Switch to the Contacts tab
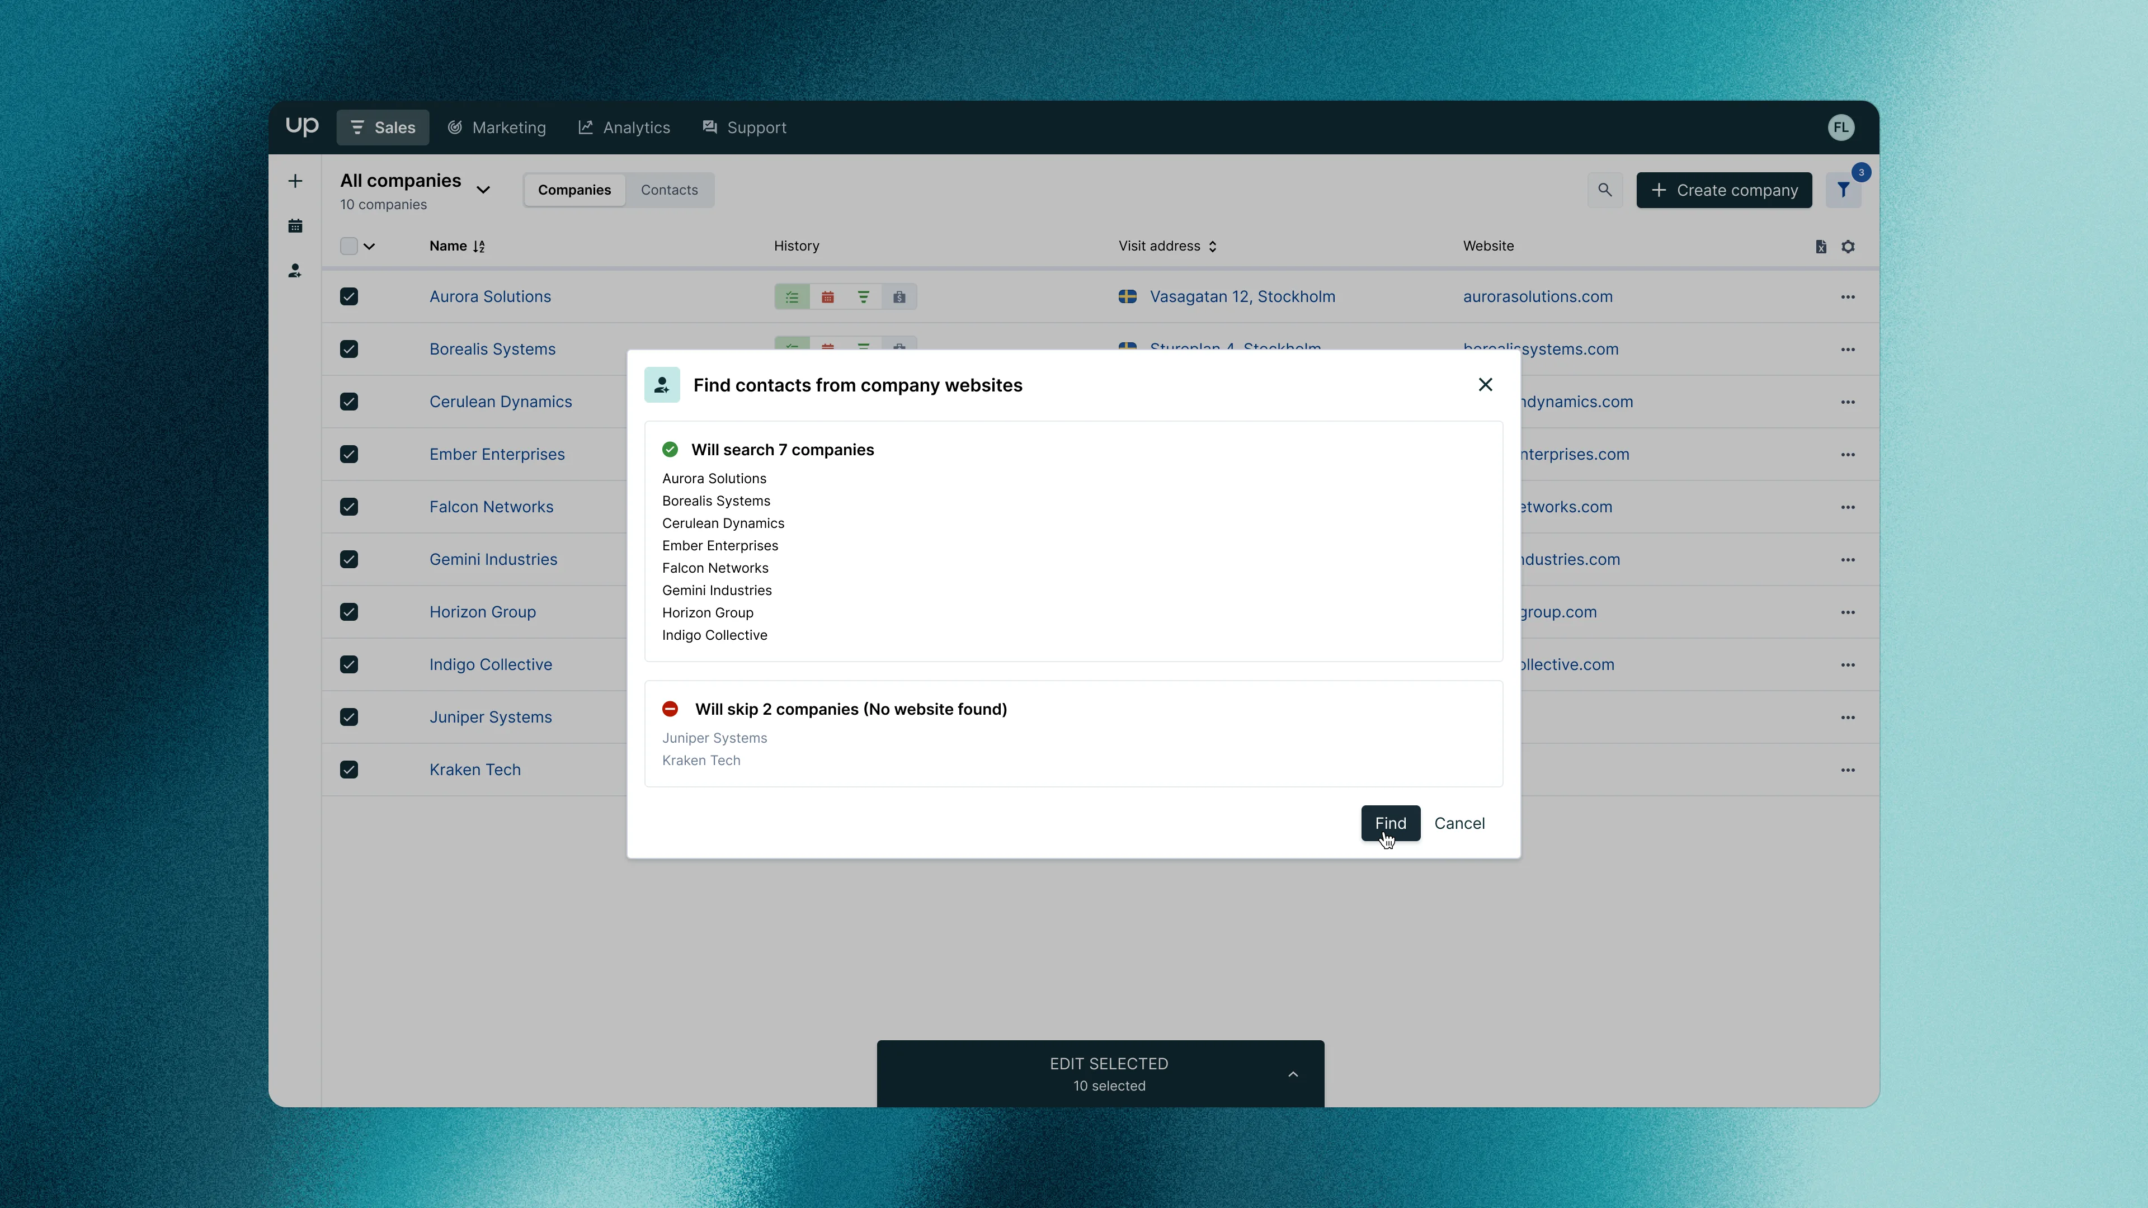The image size is (2148, 1208). click(x=670, y=190)
